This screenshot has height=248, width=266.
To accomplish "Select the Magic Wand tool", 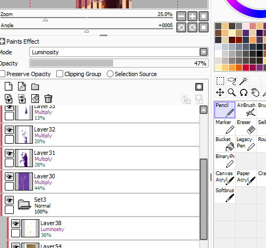I will point(243,81).
